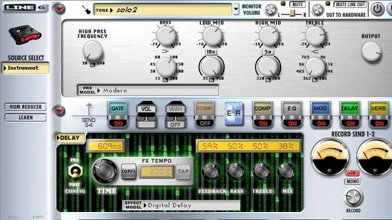Click the red hardware device thumbnail
The image size is (392, 220).
pyautogui.click(x=24, y=35)
